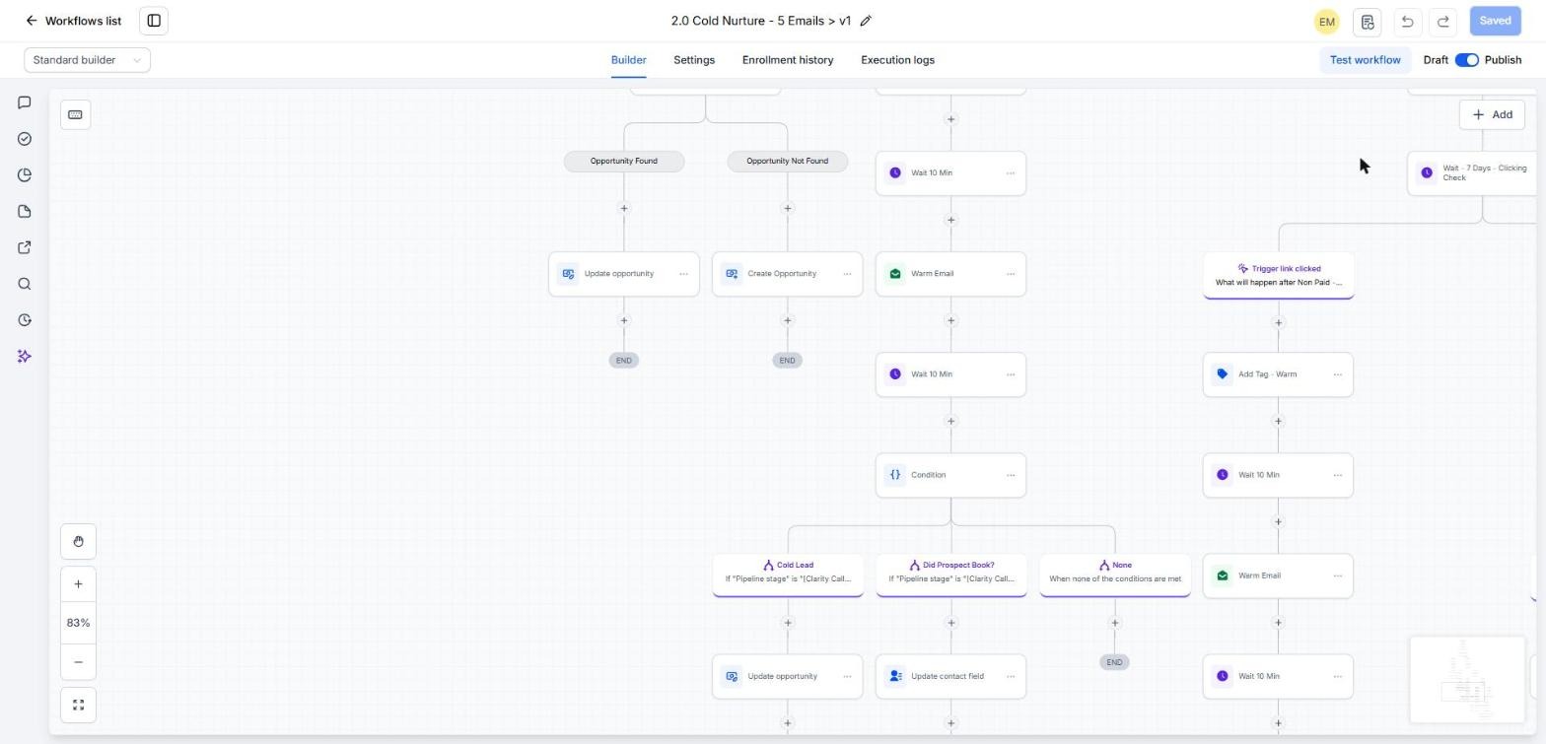Zoom in the canvas
The height and width of the screenshot is (744, 1546).
pyautogui.click(x=78, y=584)
